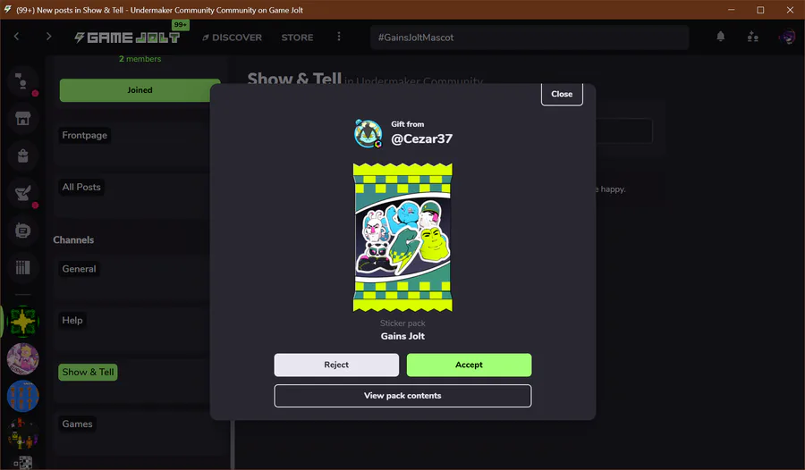Select the All Posts channel

coord(81,188)
